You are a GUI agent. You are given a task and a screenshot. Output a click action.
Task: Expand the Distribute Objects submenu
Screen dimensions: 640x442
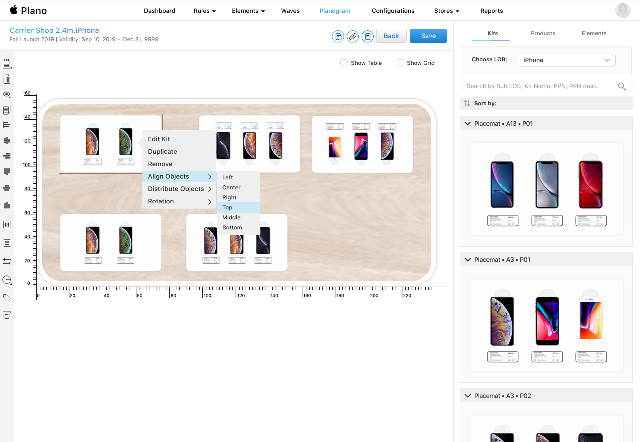pos(179,189)
